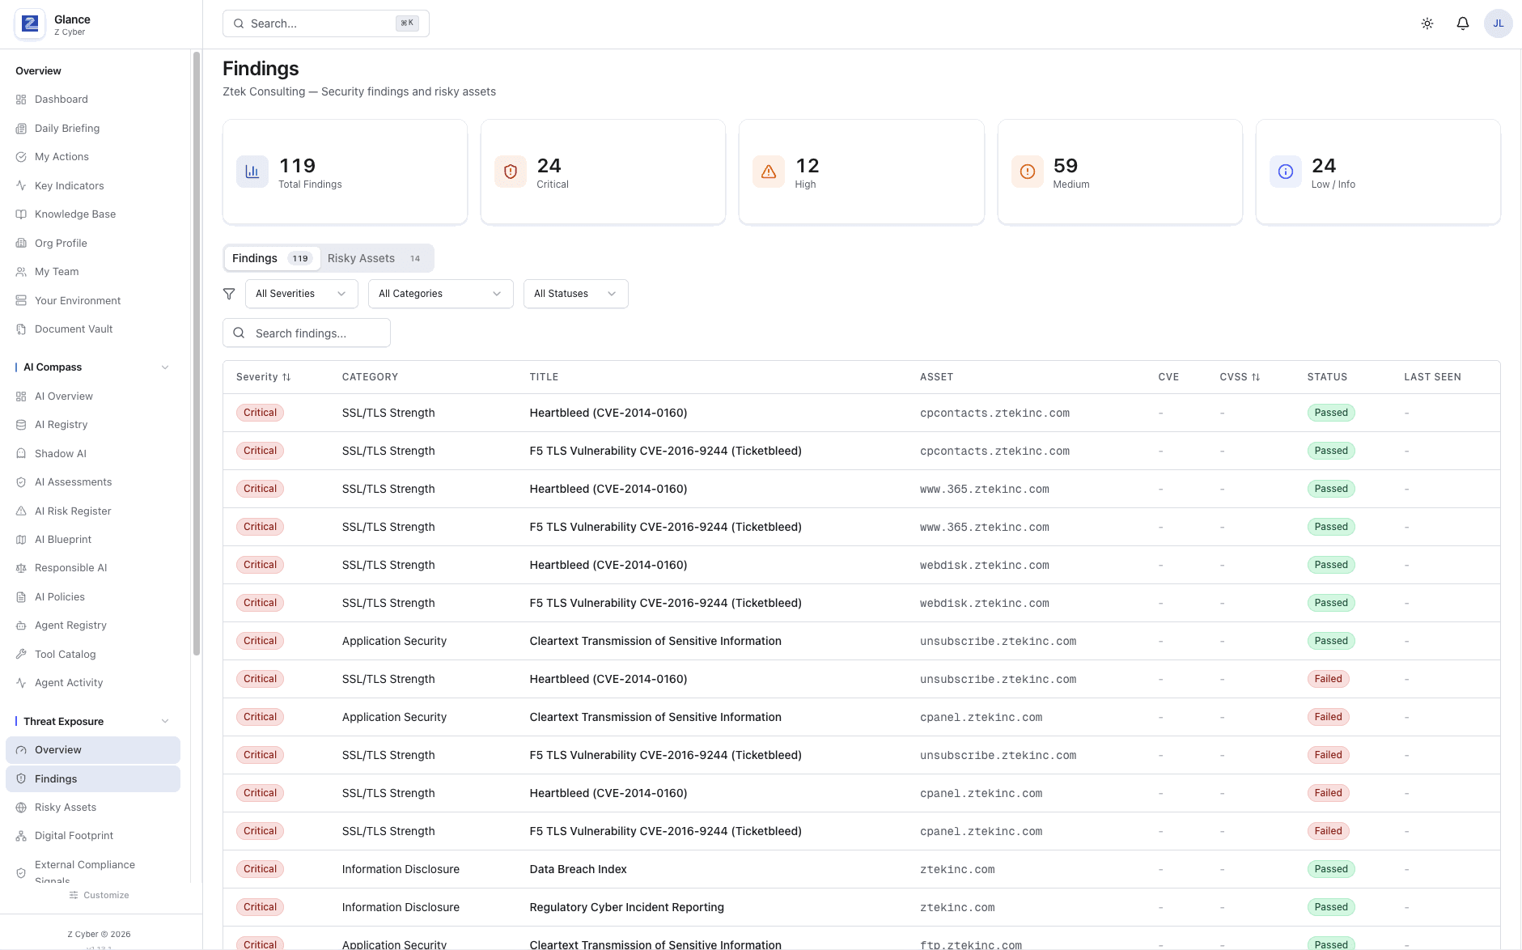Screen dimensions: 1522x950
Task: Open External Compliance Signals link
Action: click(93, 872)
